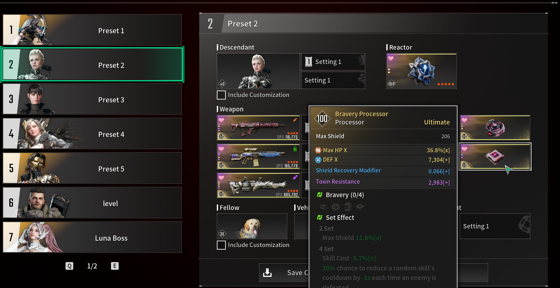Select the Reactor item icon
560x288 pixels.
coord(421,71)
